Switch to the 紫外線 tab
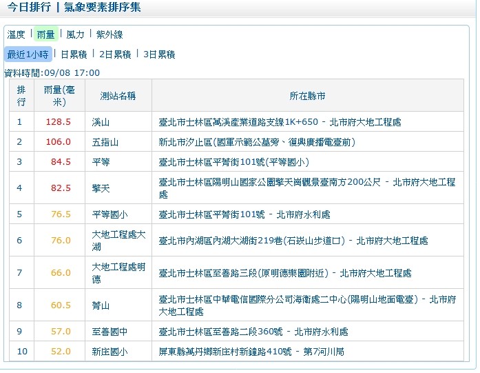The height and width of the screenshot is (373, 480). pyautogui.click(x=109, y=34)
